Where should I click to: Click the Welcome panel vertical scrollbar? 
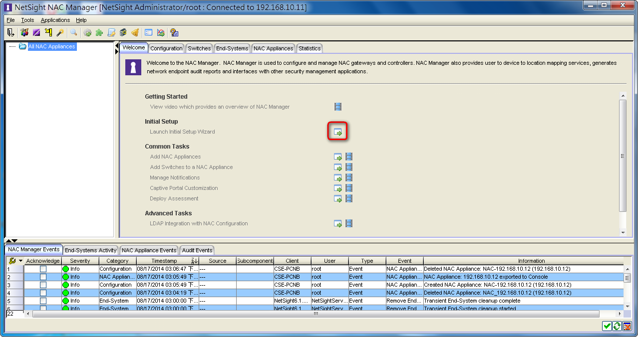623,164
